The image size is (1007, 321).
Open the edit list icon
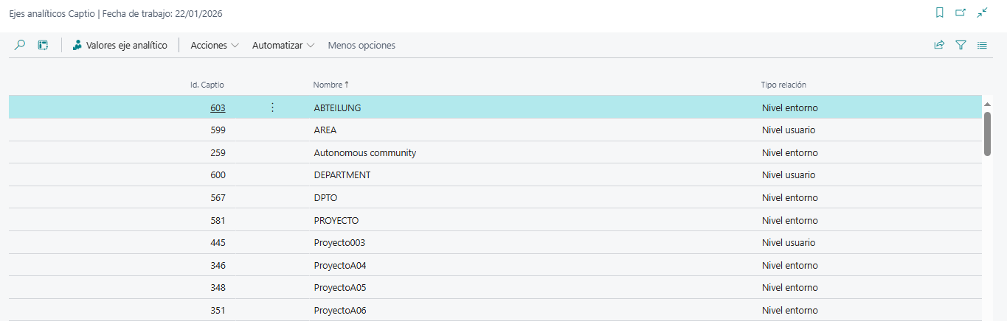tap(44, 45)
